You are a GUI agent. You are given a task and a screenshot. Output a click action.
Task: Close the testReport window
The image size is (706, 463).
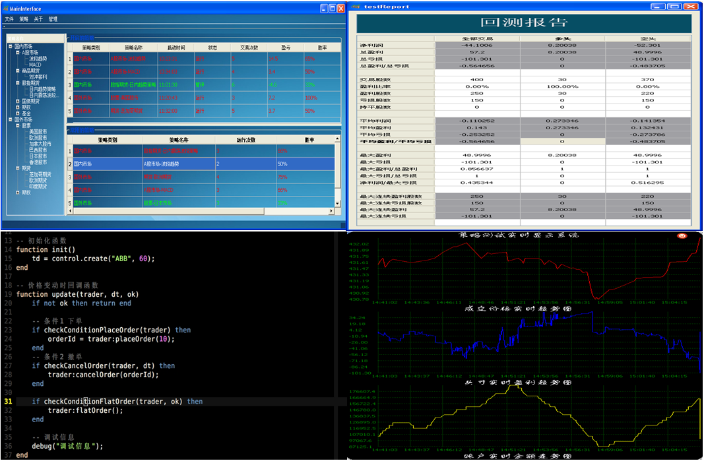[x=691, y=7]
